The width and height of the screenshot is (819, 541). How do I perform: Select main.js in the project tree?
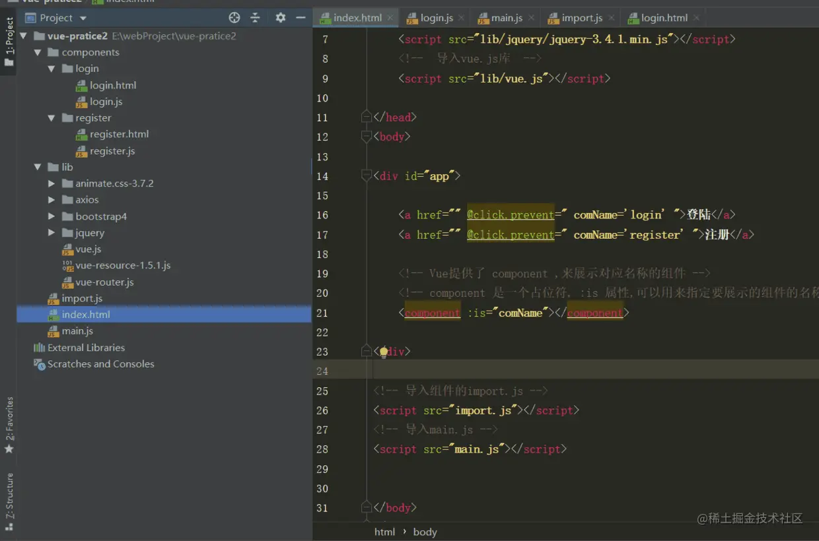click(x=77, y=331)
